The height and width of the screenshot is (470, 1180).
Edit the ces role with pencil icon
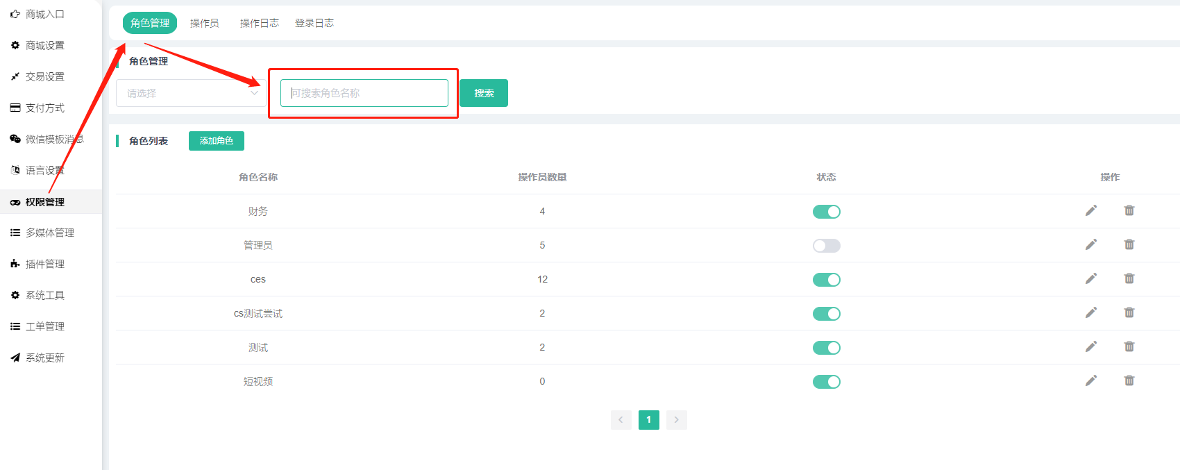1091,278
